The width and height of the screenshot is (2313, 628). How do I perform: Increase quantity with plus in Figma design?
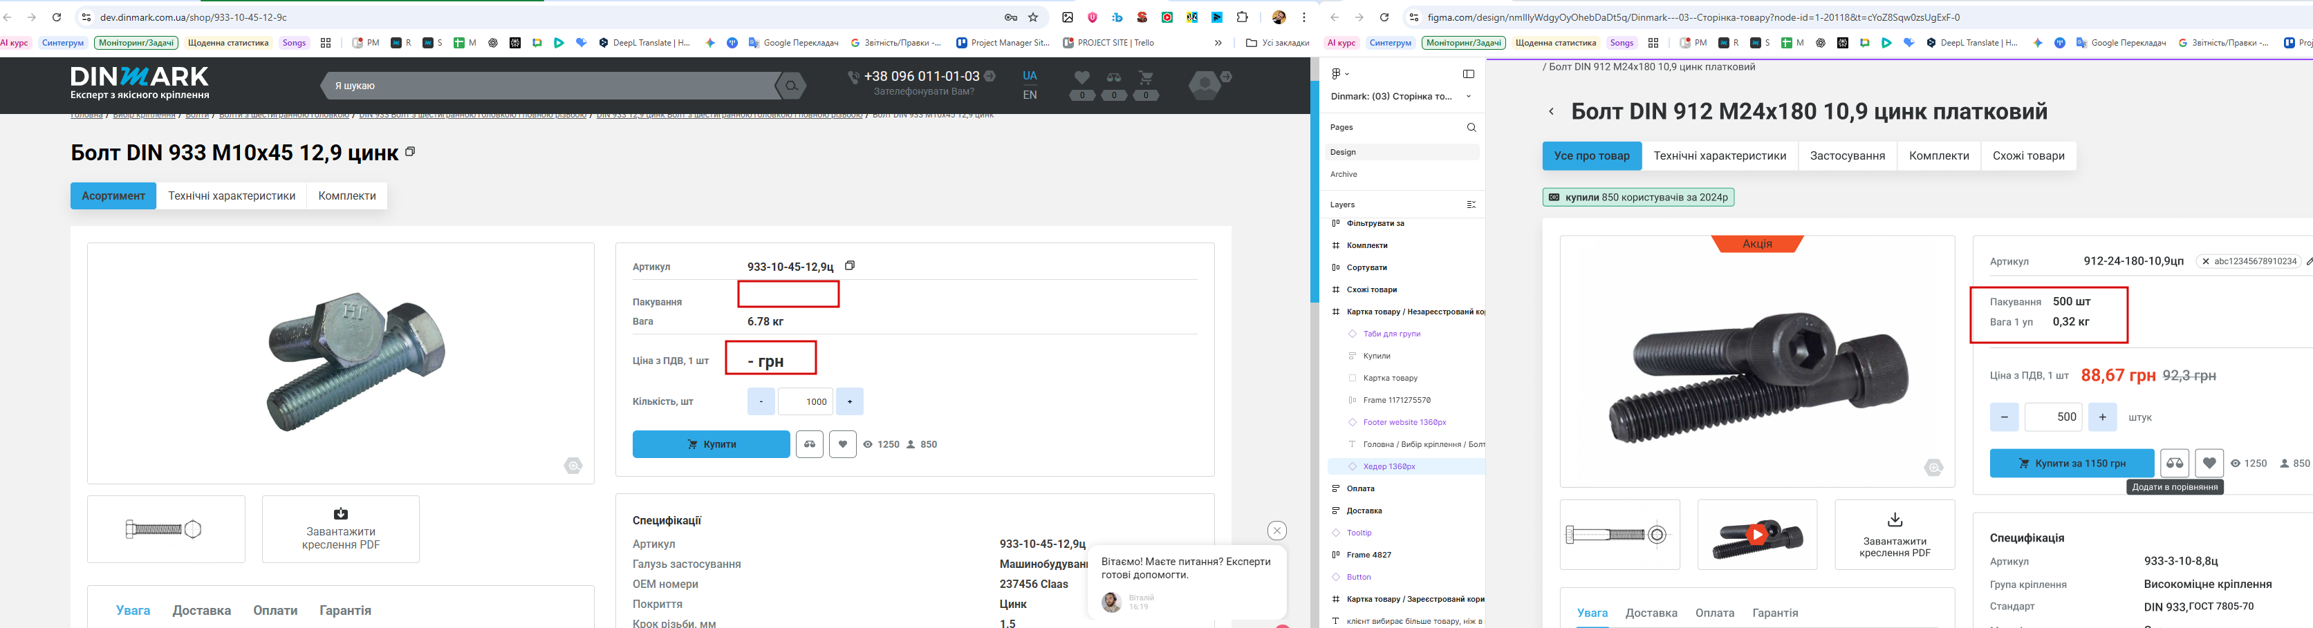click(x=2102, y=417)
